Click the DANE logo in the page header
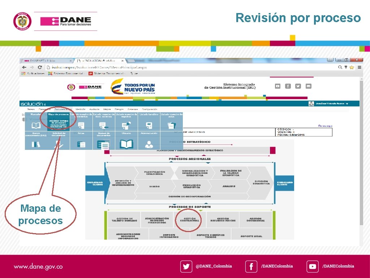The width and height of the screenshot is (370, 278). pyautogui.click(x=90, y=87)
